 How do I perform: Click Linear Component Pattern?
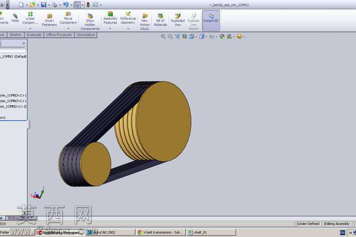pyautogui.click(x=30, y=18)
